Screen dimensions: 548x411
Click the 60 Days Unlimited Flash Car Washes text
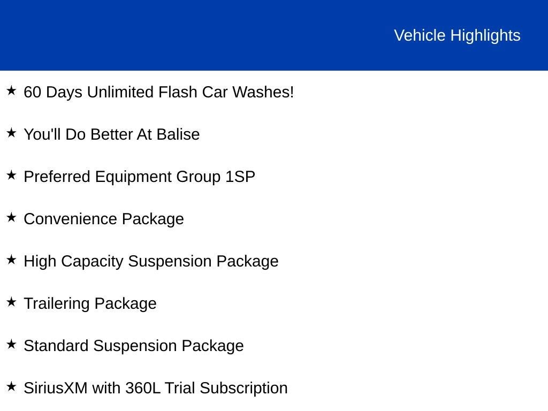(159, 92)
